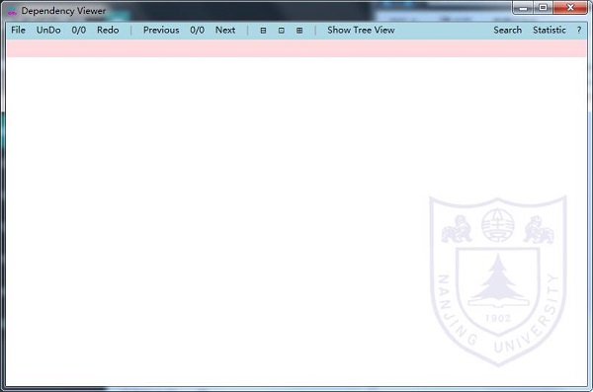Click the 0/0 counter between Previous and Next

197,30
